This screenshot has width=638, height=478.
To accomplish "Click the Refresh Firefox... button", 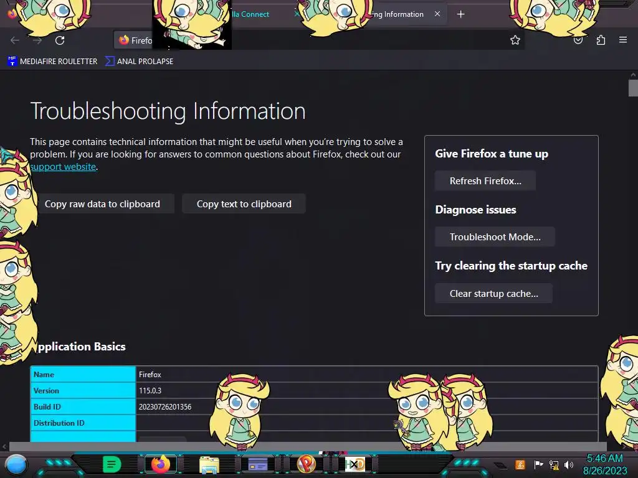I will [x=485, y=181].
